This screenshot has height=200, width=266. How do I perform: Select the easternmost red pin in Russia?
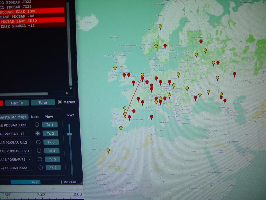[235, 74]
